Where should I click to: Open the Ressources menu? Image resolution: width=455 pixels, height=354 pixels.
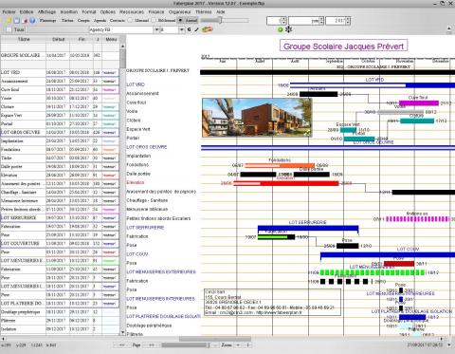132,11
